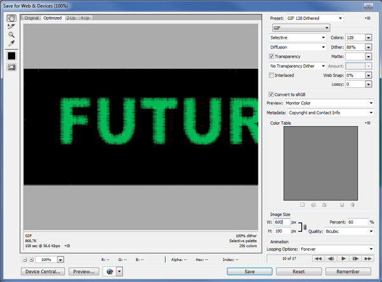This screenshot has height=282, width=382.
Task: Click the delete color trash icon
Action: point(352,204)
